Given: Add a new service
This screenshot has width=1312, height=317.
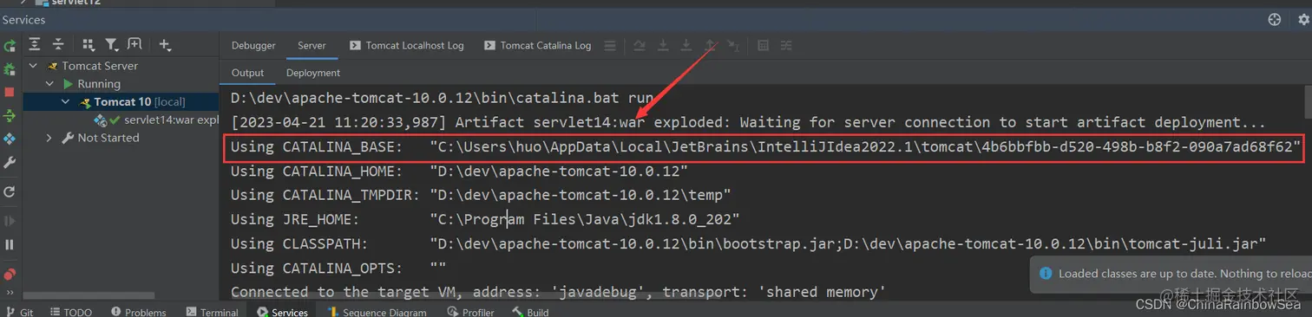Looking at the screenshot, I should click(x=165, y=44).
